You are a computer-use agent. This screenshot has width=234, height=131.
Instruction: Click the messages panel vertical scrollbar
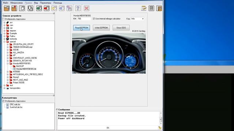click(x=161, y=118)
